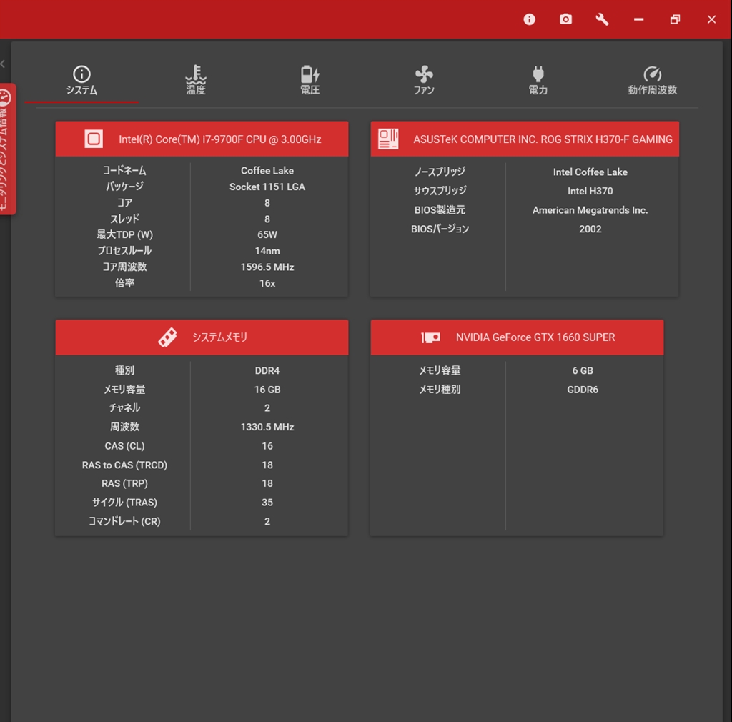Screen dimensions: 732x722
Task: Minimize the monitoring window
Action: coord(638,19)
